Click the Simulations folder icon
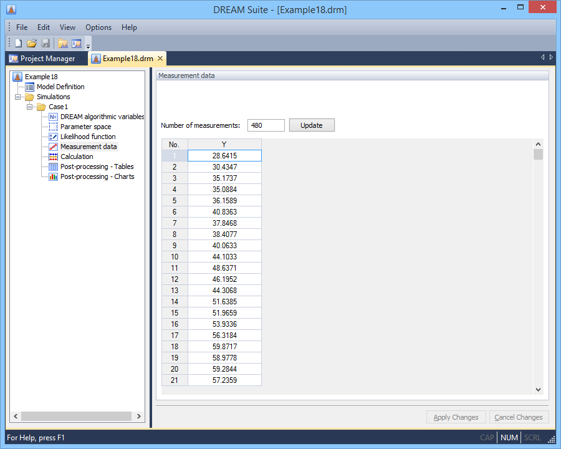 coord(30,97)
